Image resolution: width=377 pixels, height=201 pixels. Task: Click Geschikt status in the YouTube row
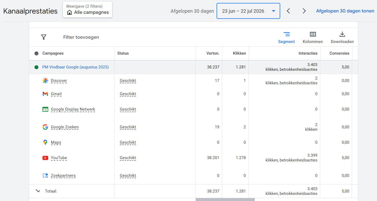click(x=128, y=158)
